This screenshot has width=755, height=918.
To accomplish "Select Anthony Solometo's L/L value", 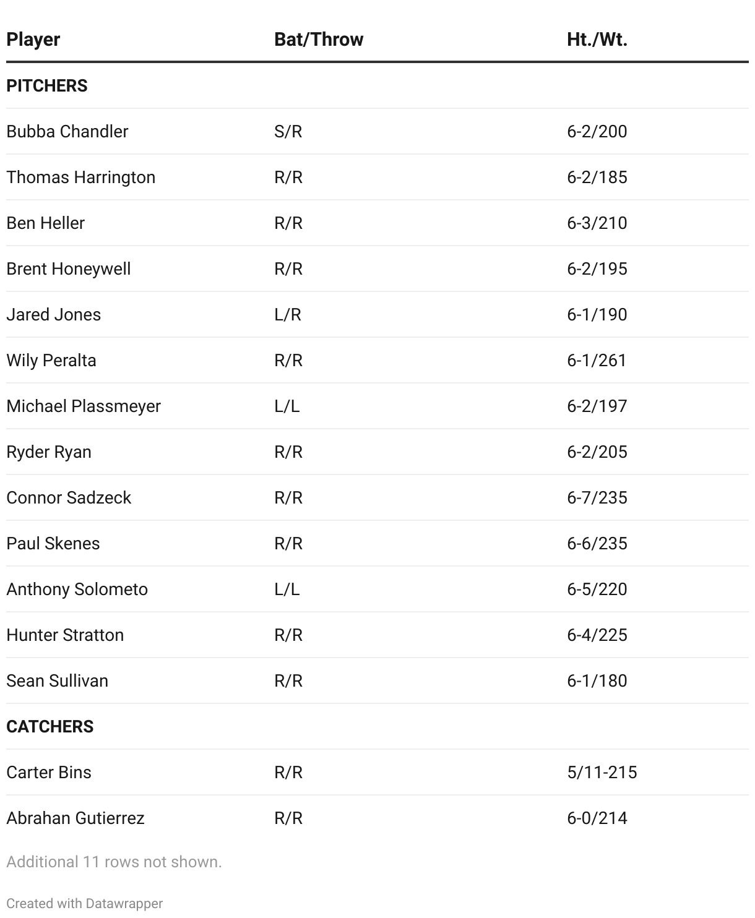I will pos(287,589).
